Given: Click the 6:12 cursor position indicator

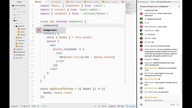Looking at the screenshot, I should click(x=34, y=106).
